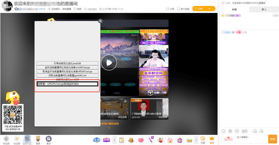
Task: Tick the 客户端看 checkbox
Action: pyautogui.click(x=179, y=9)
